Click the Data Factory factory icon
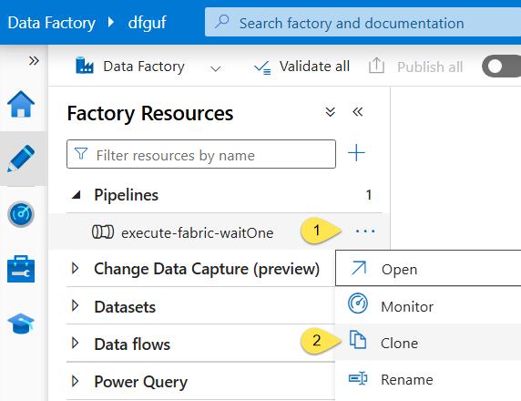This screenshot has height=401, width=521. [x=85, y=66]
